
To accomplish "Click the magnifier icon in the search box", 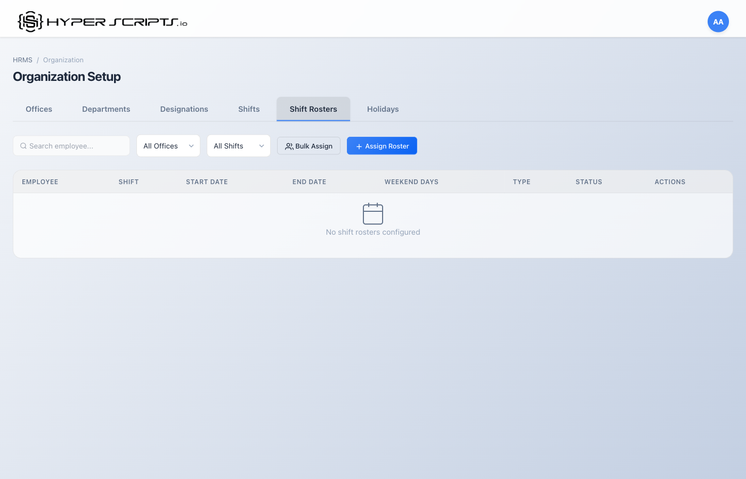I will tap(23, 145).
